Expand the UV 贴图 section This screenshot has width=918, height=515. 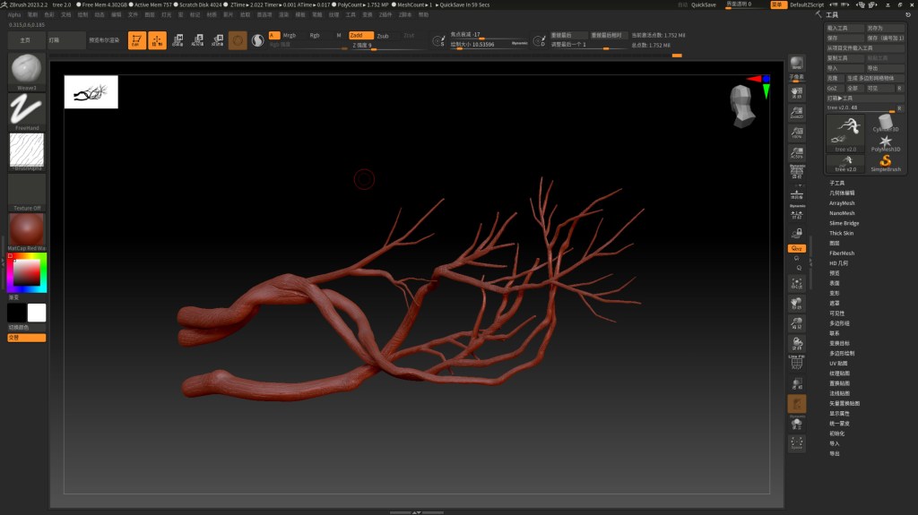838,363
